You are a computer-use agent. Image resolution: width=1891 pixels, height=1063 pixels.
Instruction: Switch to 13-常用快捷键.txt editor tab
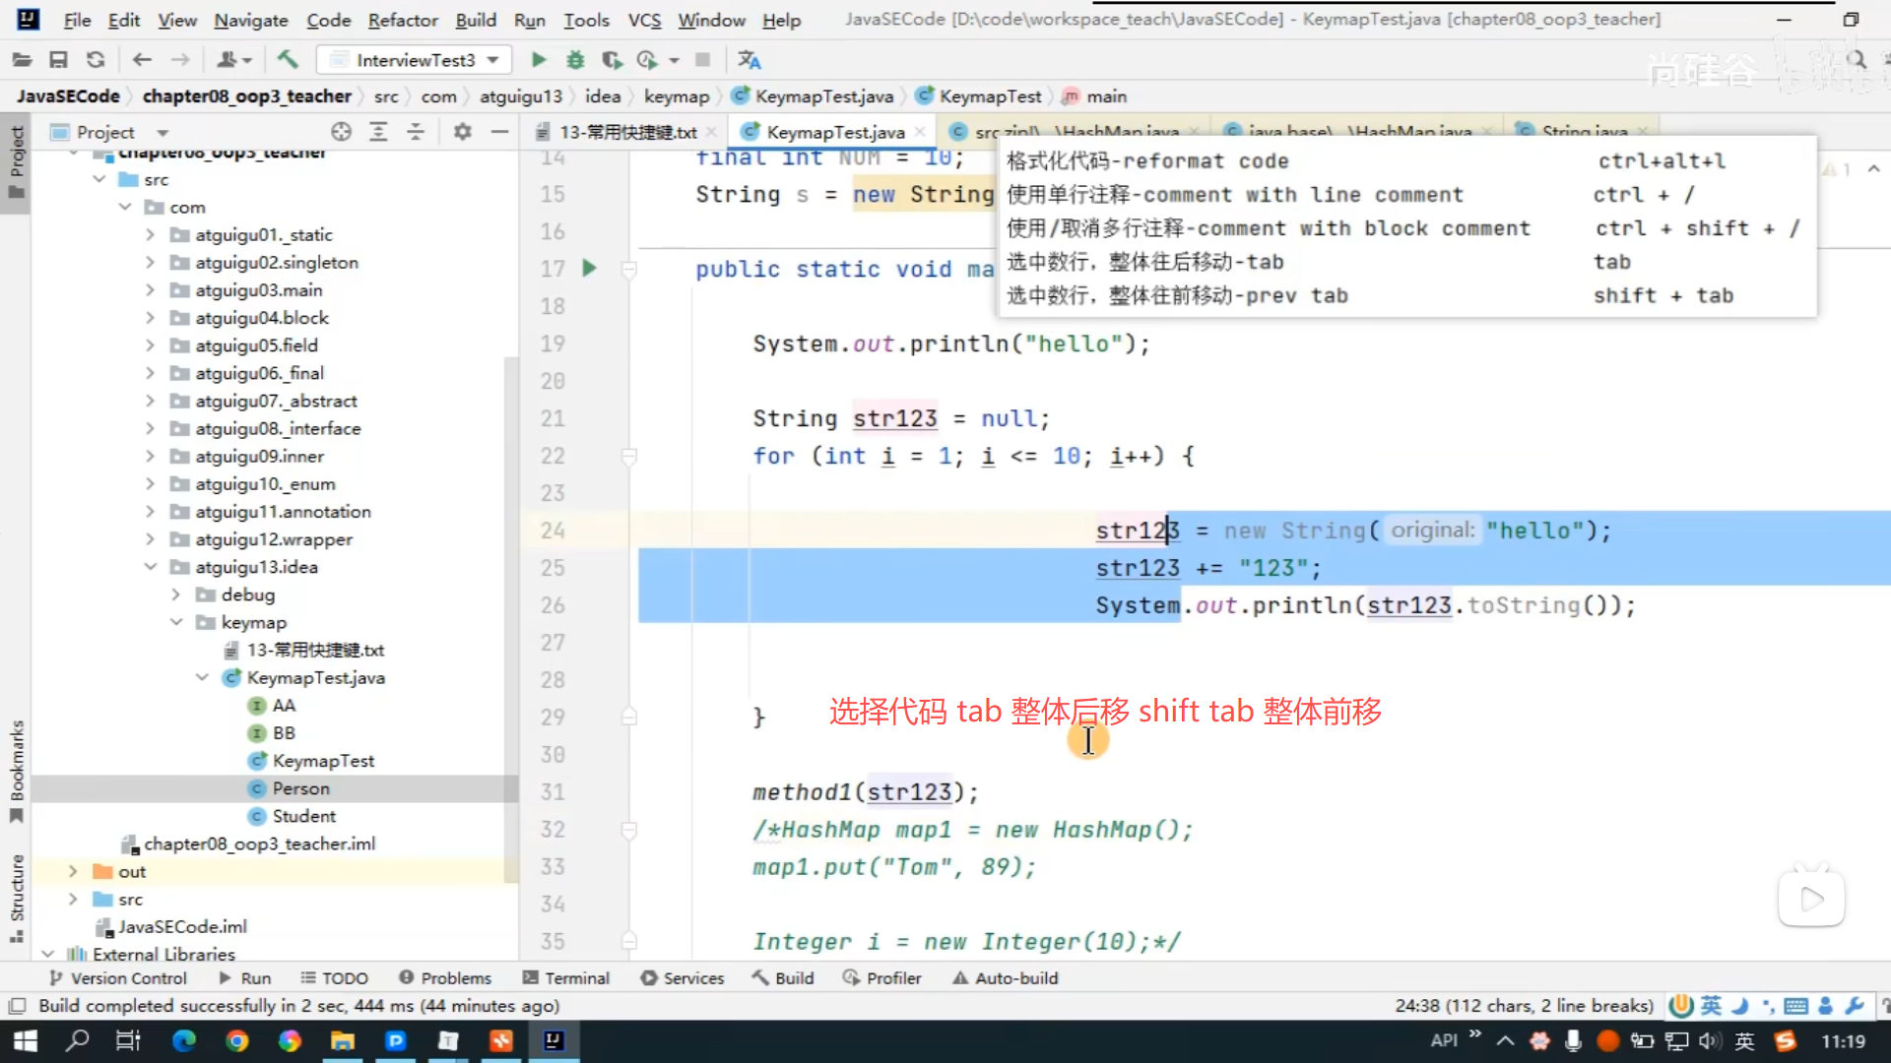pyautogui.click(x=627, y=132)
